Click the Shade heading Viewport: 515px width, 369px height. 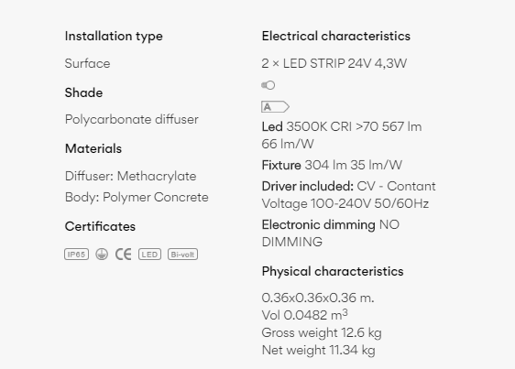[83, 92]
